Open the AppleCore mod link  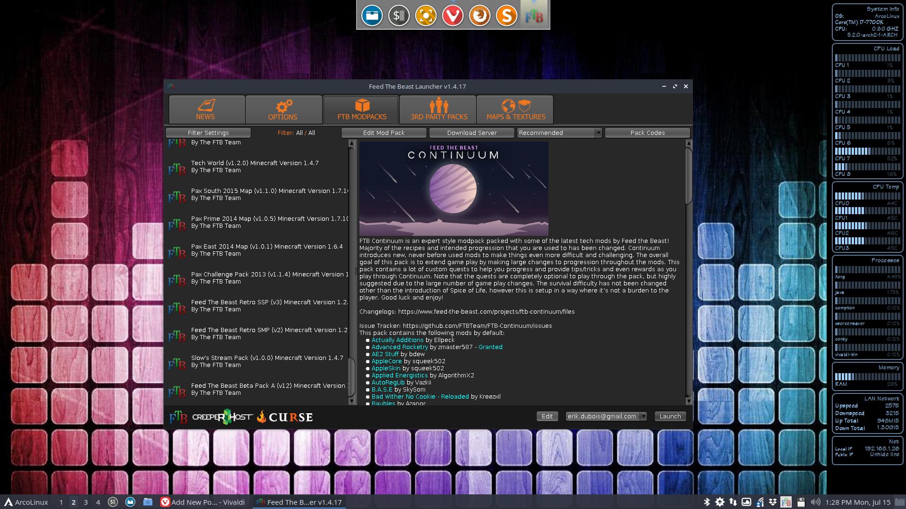[x=386, y=361]
